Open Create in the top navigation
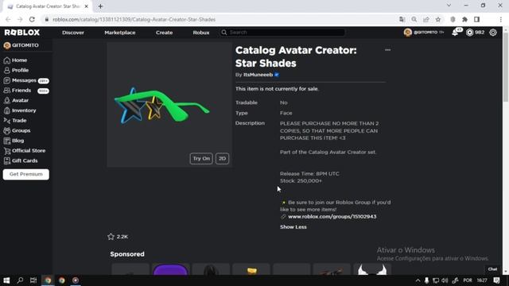Image resolution: width=509 pixels, height=286 pixels. point(164,33)
